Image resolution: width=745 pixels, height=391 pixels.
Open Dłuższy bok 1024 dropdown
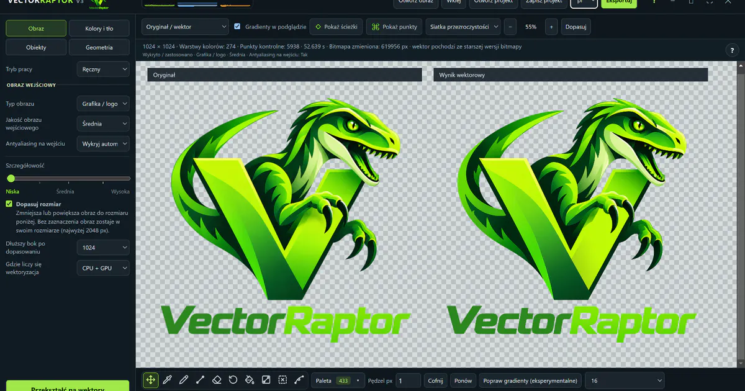pyautogui.click(x=103, y=248)
